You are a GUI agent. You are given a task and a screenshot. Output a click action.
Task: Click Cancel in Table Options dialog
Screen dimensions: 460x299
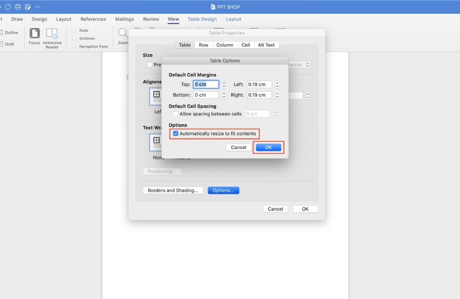pos(238,147)
